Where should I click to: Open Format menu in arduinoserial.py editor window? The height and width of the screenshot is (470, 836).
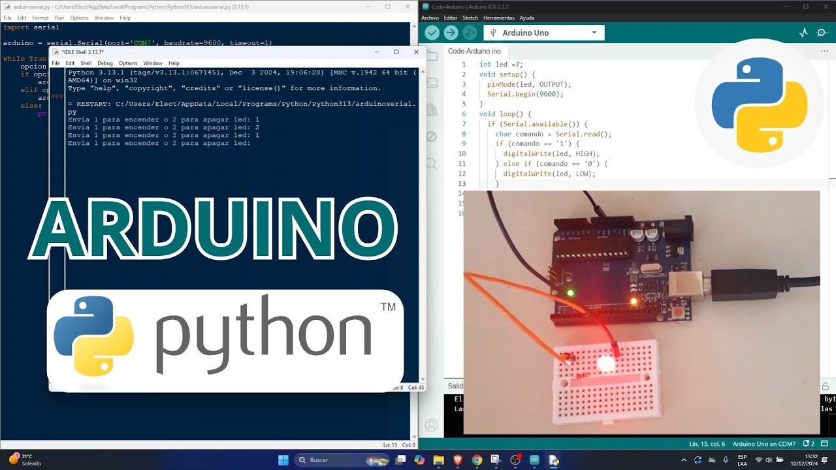pos(40,18)
